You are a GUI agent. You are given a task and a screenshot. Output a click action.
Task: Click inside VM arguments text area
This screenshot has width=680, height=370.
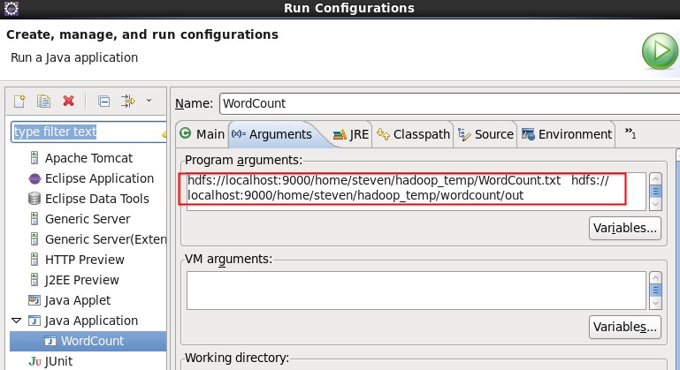tap(416, 291)
